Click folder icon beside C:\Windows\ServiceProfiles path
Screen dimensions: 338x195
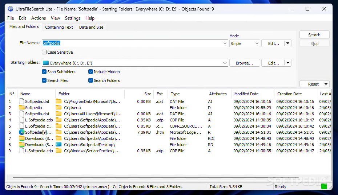coord(59,151)
